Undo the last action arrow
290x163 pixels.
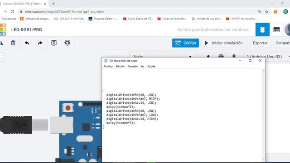click(x=27, y=43)
